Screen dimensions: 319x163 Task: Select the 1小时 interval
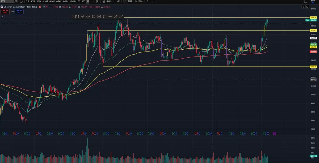[45, 1]
